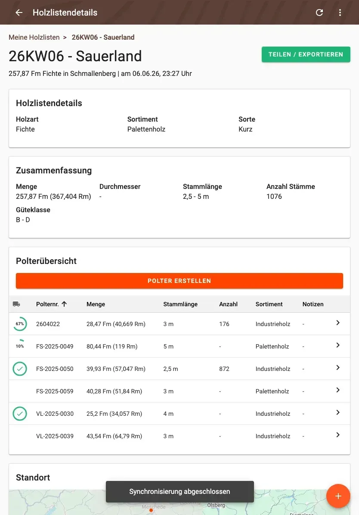Select Polter number FS-2025-0049
Image resolution: width=359 pixels, height=515 pixels.
[x=55, y=346]
